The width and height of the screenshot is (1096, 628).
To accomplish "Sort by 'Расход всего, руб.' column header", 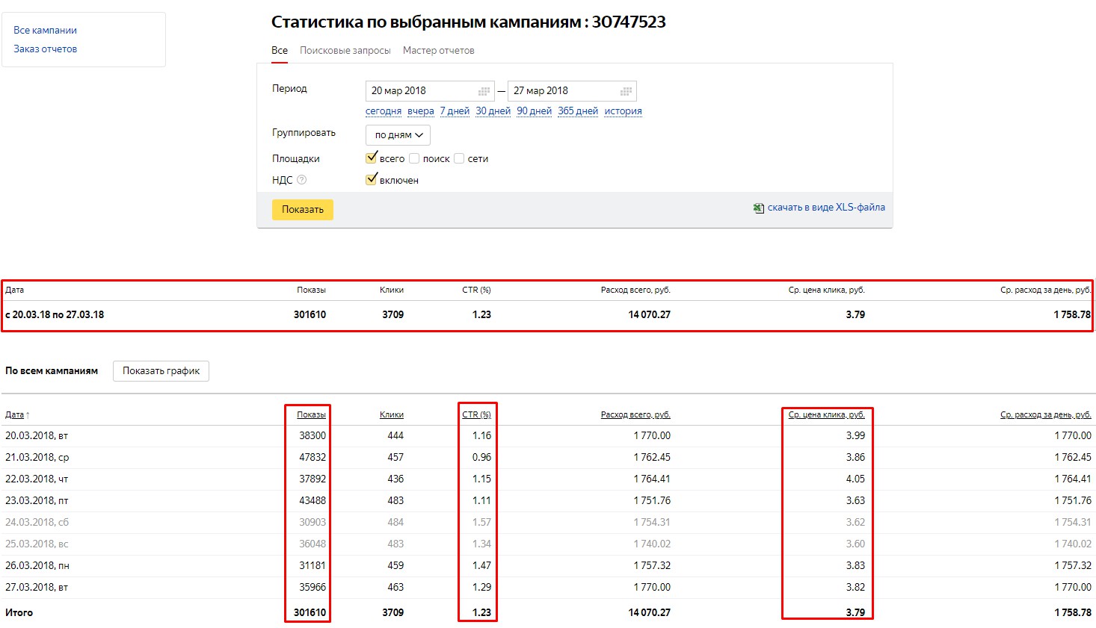I will pyautogui.click(x=635, y=415).
